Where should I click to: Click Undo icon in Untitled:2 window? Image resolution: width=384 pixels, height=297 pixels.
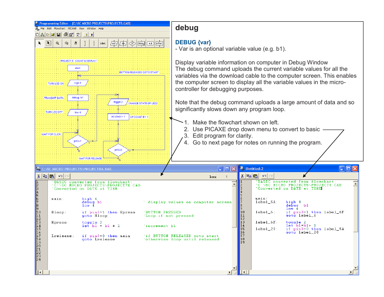point(264,176)
